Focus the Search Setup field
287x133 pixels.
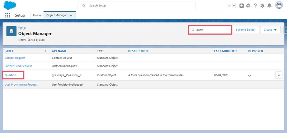pos(137,6)
